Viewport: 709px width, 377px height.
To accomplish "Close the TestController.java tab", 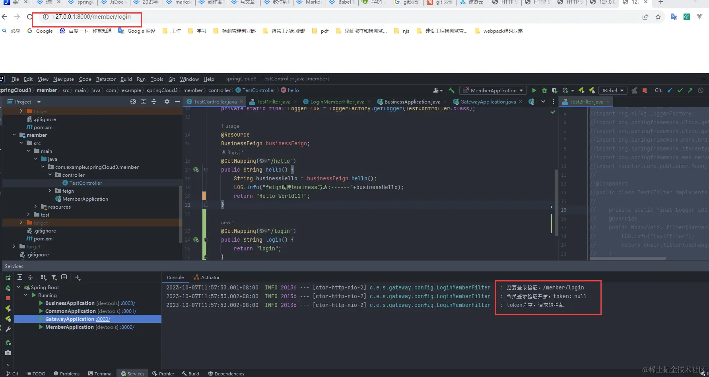I will click(x=241, y=102).
